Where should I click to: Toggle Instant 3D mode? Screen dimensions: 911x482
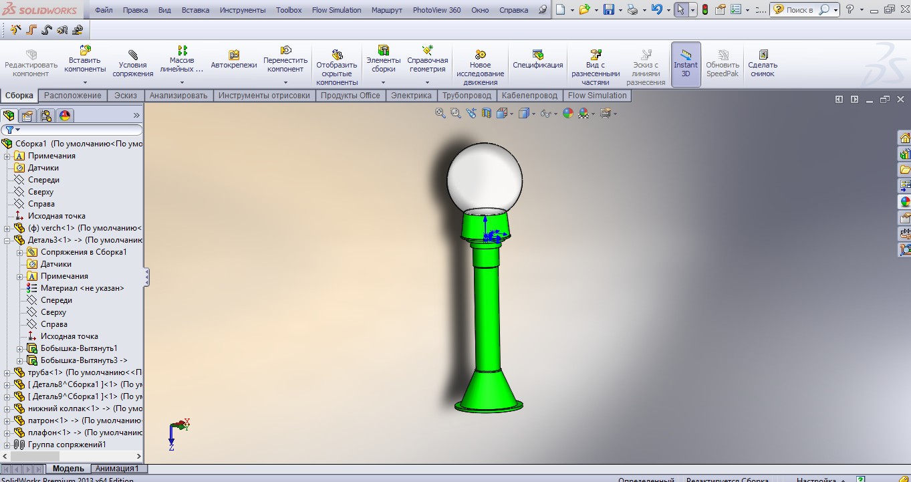686,64
